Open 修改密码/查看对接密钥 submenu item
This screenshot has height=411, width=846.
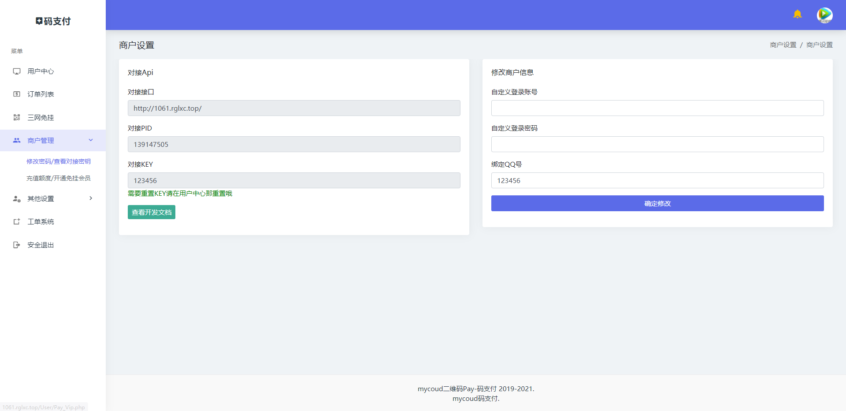coord(59,161)
